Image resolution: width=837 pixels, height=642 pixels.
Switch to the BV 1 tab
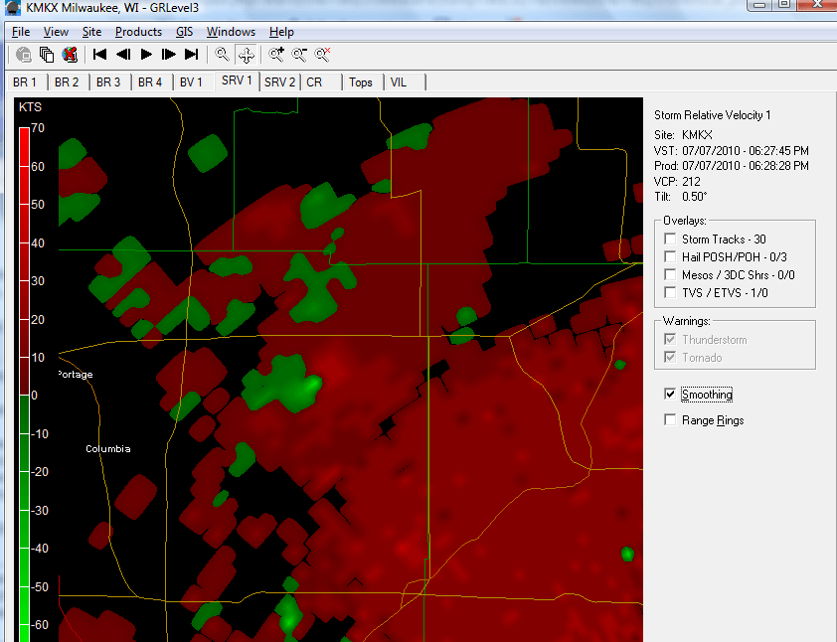pyautogui.click(x=191, y=82)
